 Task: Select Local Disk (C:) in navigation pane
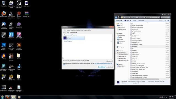[x=123, y=53]
